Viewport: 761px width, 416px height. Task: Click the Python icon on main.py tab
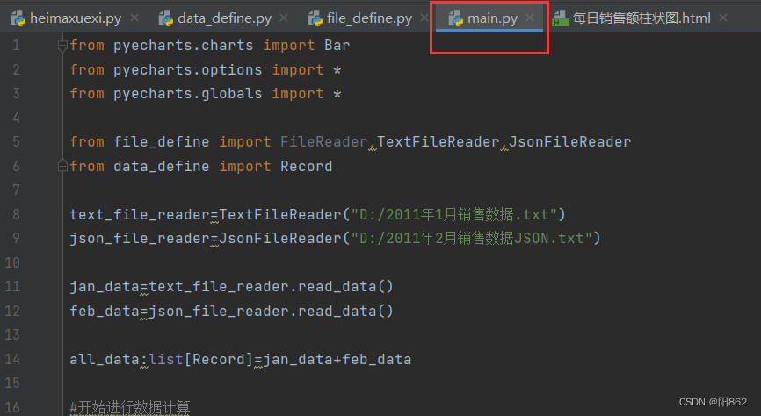[x=456, y=18]
